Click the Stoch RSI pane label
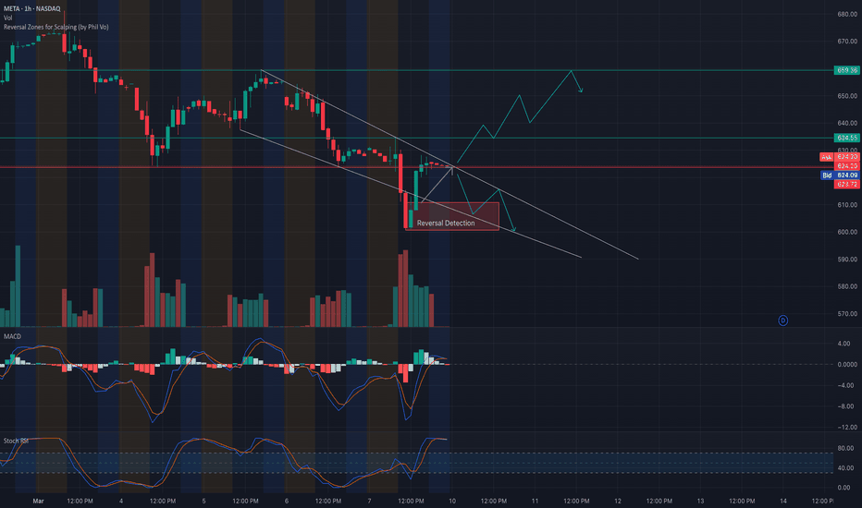 tap(16, 441)
